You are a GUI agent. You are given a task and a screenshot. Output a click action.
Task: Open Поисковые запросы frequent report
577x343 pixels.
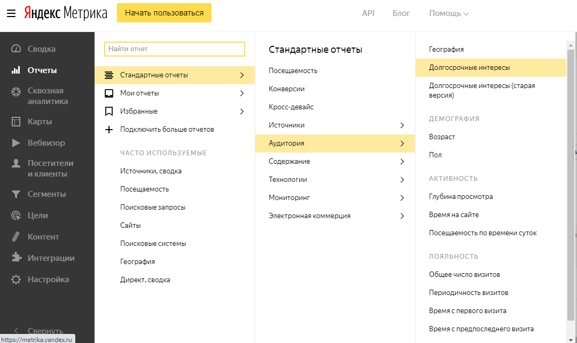coord(153,207)
